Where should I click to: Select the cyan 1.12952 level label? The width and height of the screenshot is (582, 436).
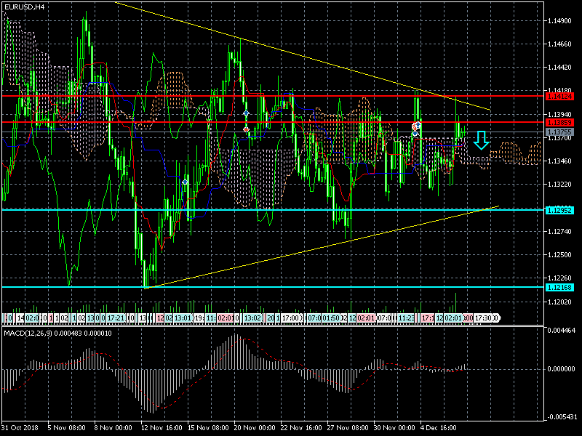[559, 210]
